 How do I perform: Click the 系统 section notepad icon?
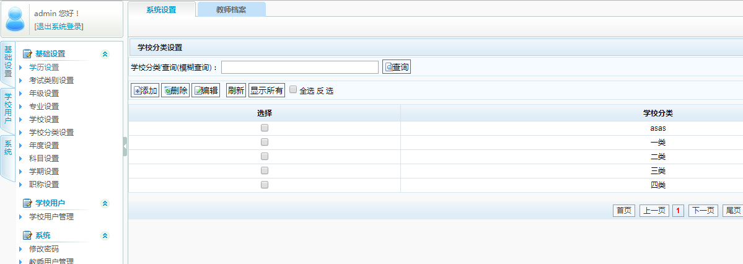tap(27, 235)
